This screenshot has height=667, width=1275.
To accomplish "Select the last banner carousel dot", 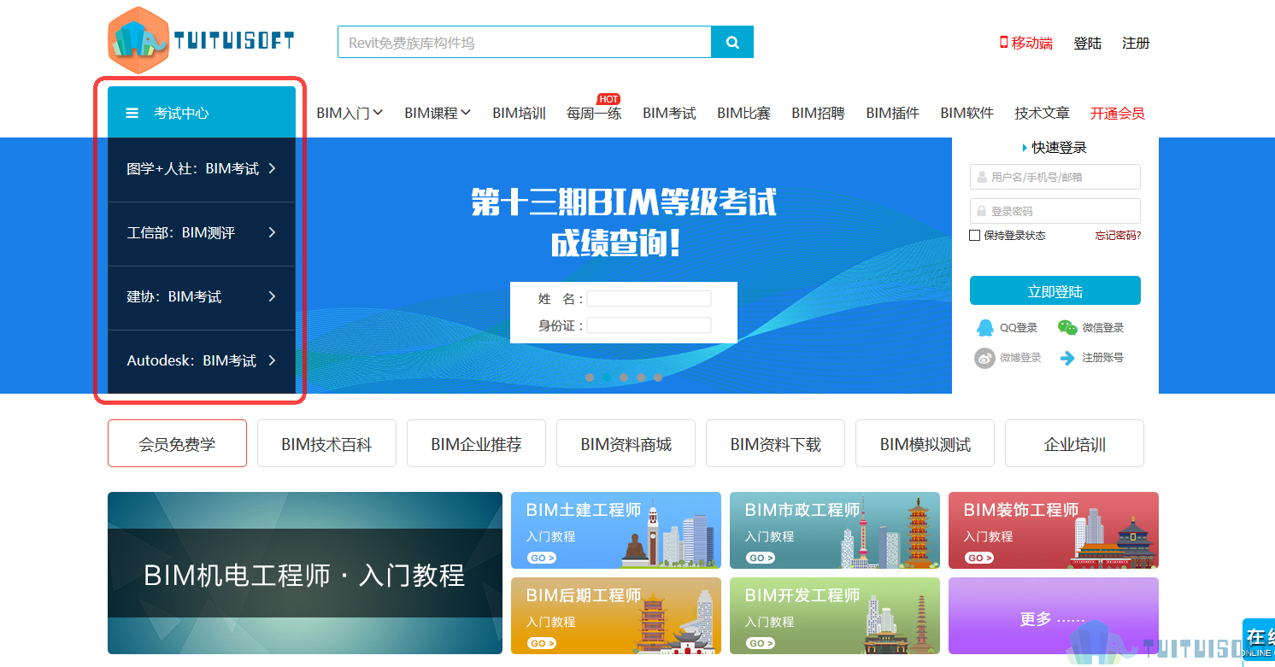I will (x=658, y=377).
